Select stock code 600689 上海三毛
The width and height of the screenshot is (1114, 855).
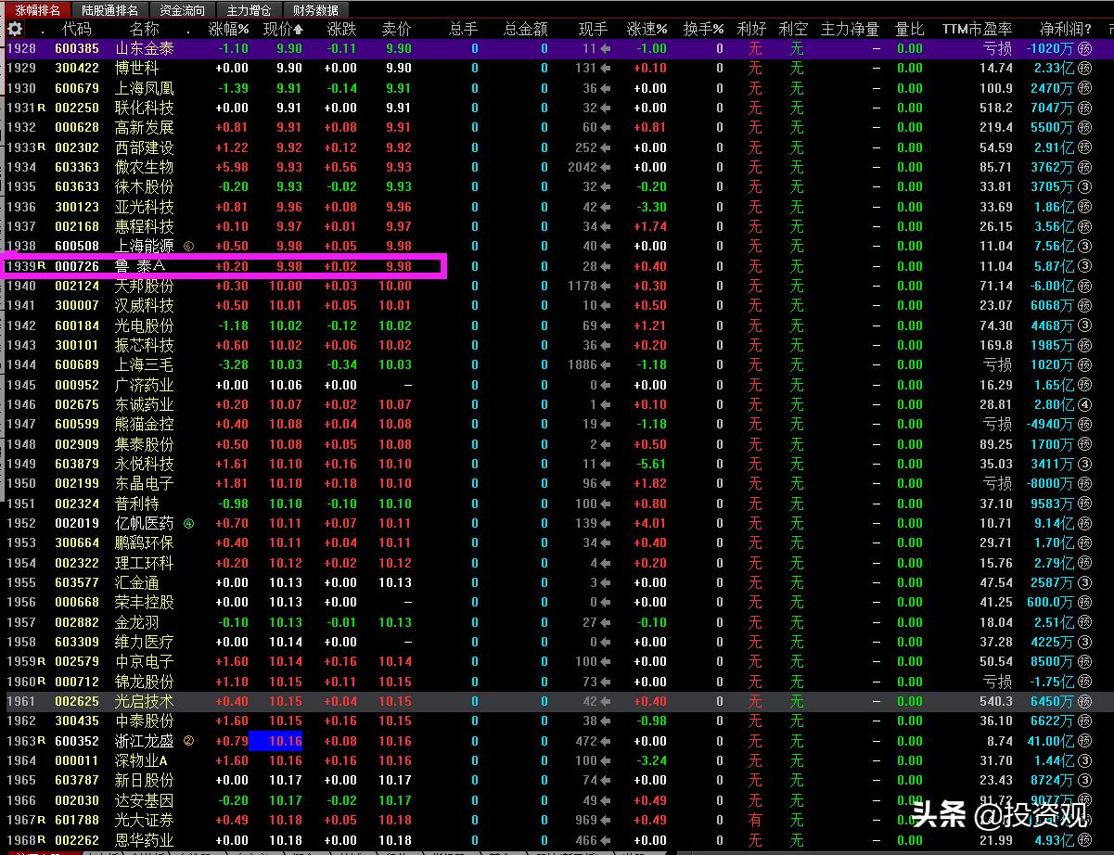click(x=77, y=365)
